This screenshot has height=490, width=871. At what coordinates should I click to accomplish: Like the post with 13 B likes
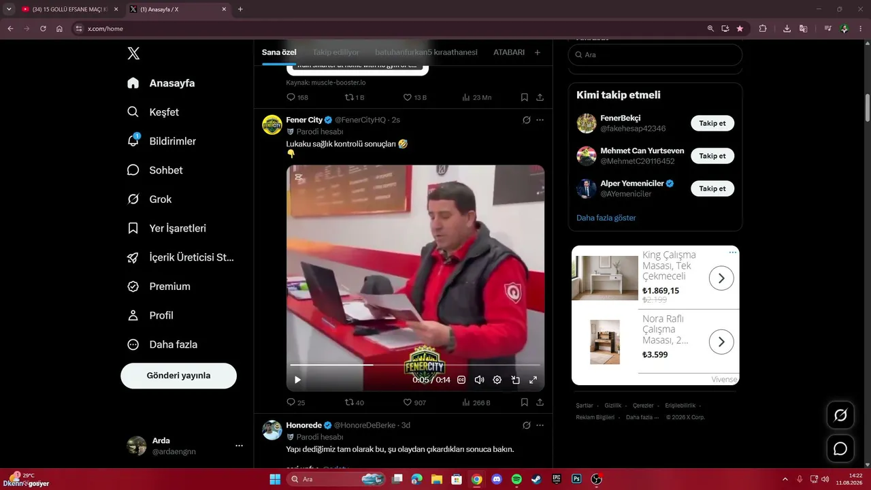coord(415,97)
